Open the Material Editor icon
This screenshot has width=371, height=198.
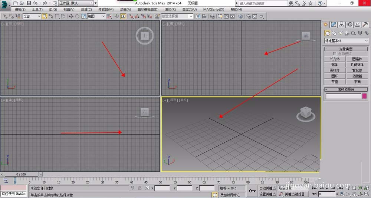pyautogui.click(x=241, y=16)
